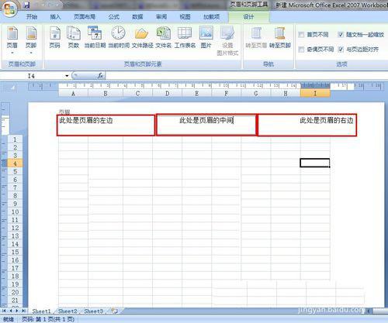Toggle 与页边距对齐 checkbox
Screen dimensions: 388x323
pyautogui.click(x=341, y=50)
